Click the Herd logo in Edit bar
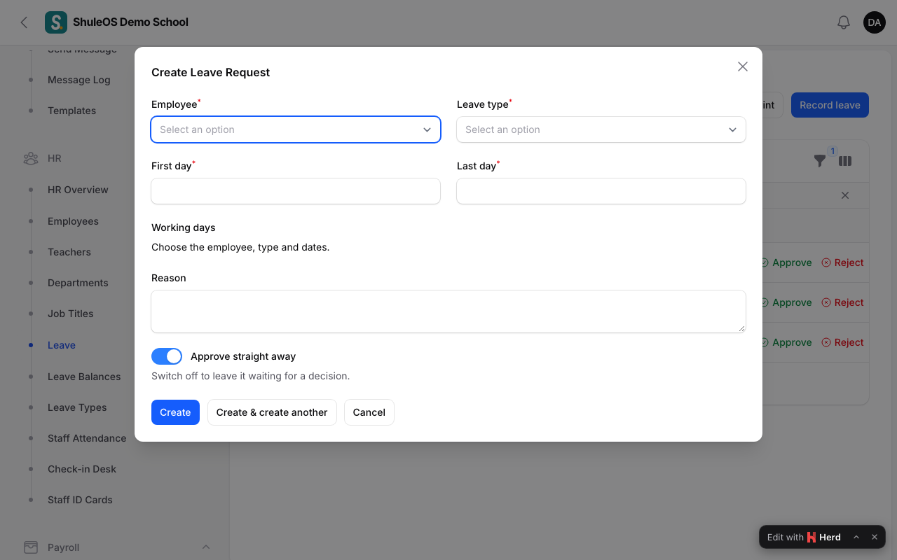897x560 pixels. [812, 538]
